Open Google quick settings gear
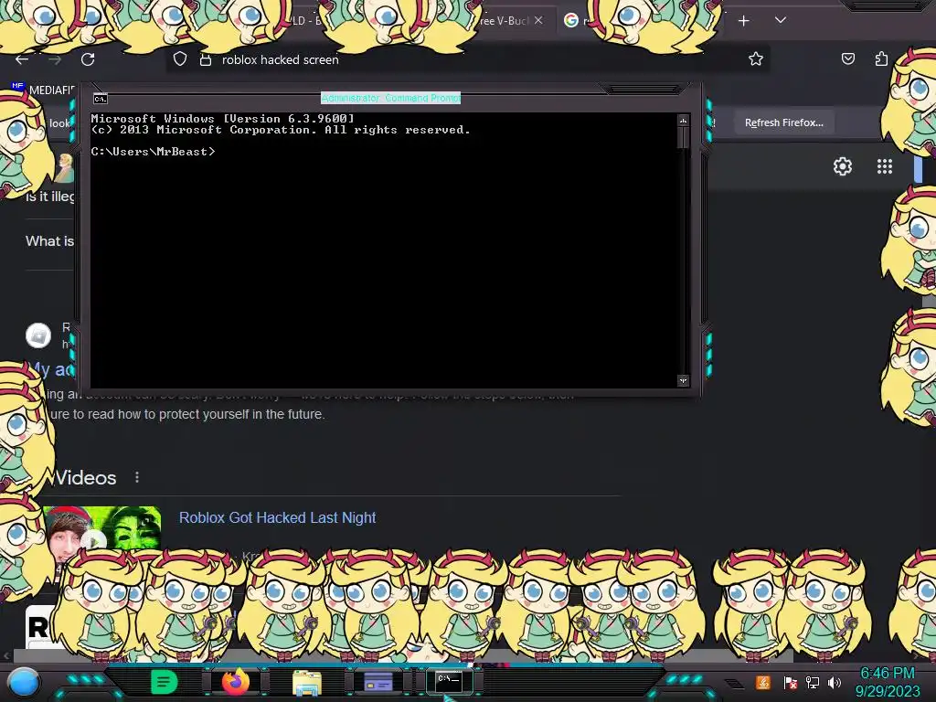The height and width of the screenshot is (702, 936). pyautogui.click(x=842, y=166)
